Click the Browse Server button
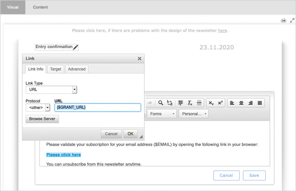This screenshot has width=296, height=191. pyautogui.click(x=42, y=119)
